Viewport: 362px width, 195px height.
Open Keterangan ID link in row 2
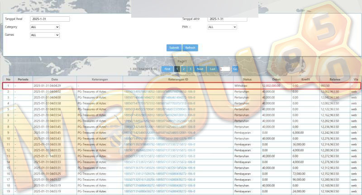[x=160, y=91]
